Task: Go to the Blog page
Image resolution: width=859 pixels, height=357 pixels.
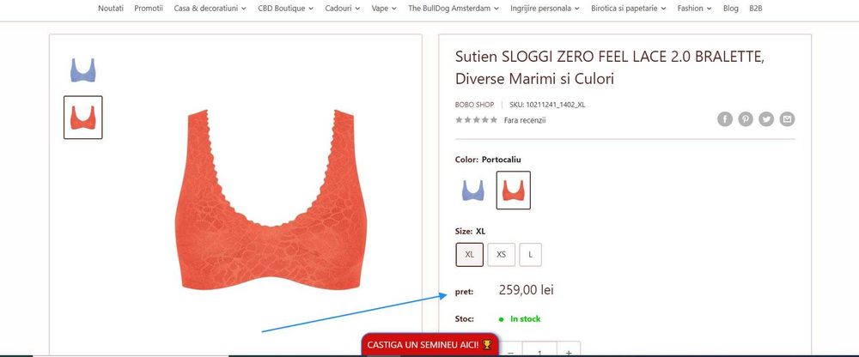Action: (730, 9)
